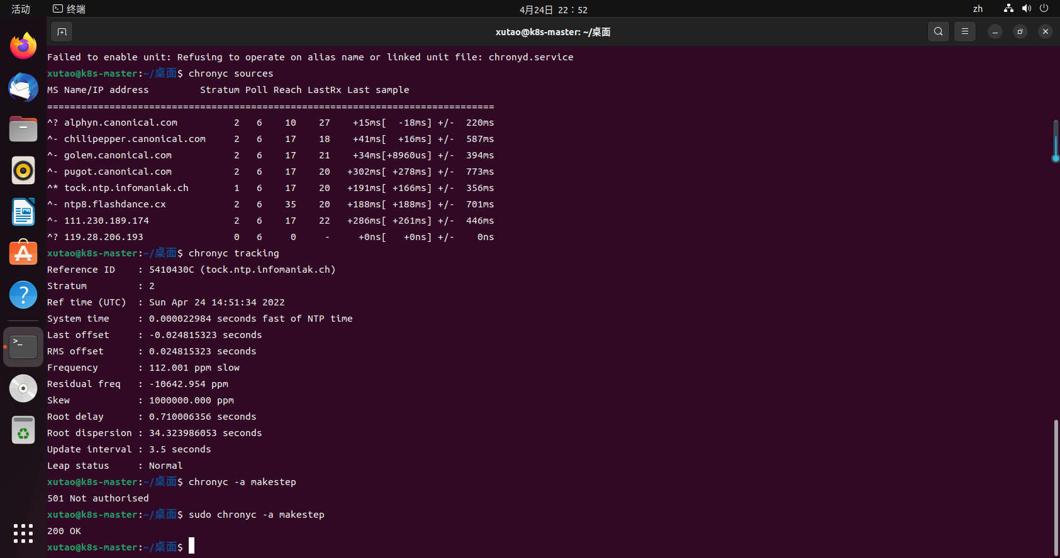Click the power icon in top bar
This screenshot has height=558, width=1060.
pyautogui.click(x=1044, y=9)
